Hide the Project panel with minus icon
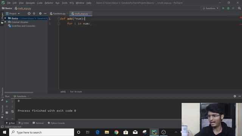Viewport: 242px width, 136px height. tap(45, 14)
